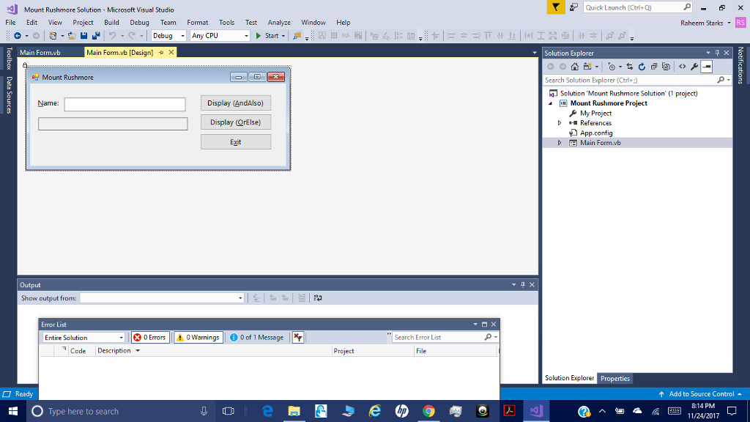
Task: Open the Debug configuration dropdown
Action: point(168,35)
